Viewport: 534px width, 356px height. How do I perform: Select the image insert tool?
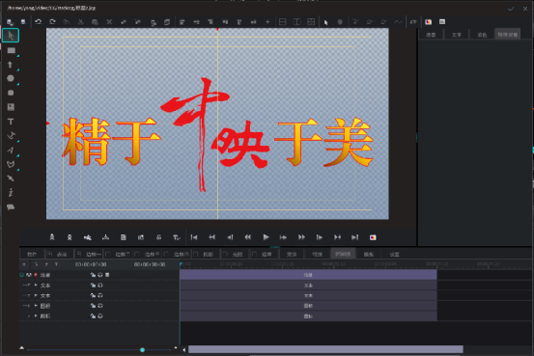click(x=11, y=107)
